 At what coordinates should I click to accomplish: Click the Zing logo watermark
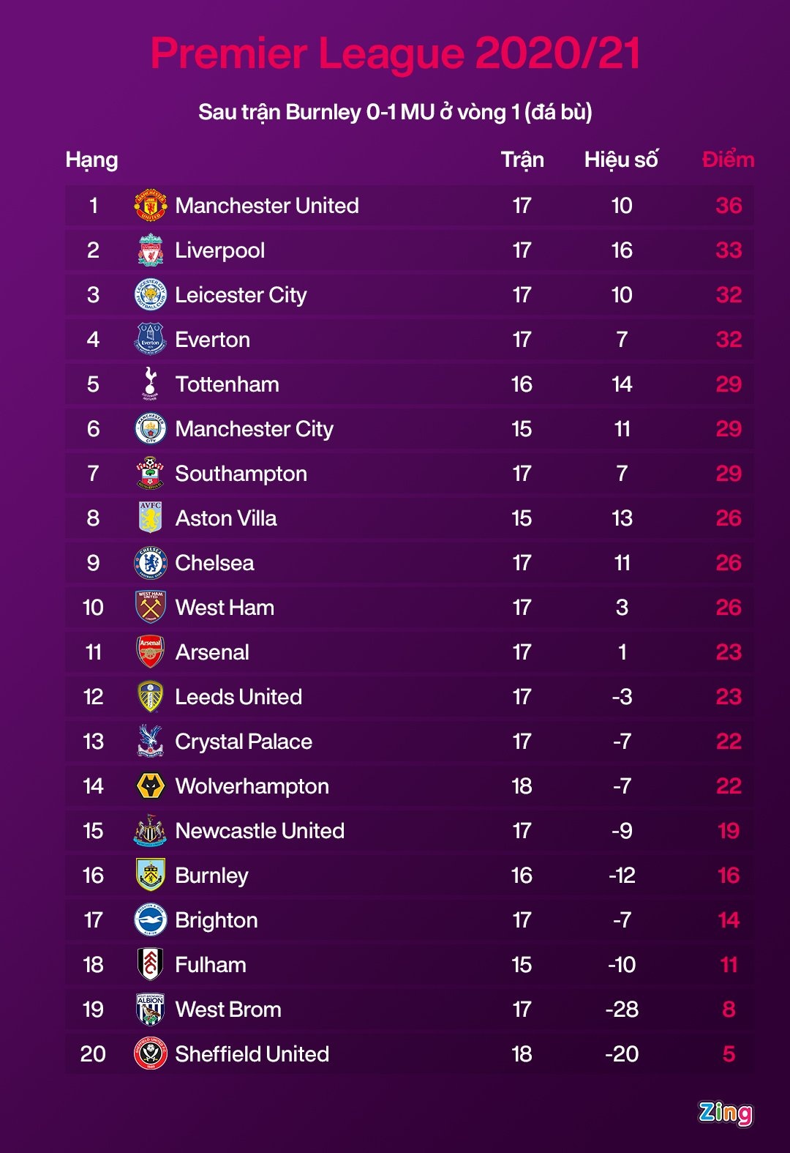[725, 1113]
